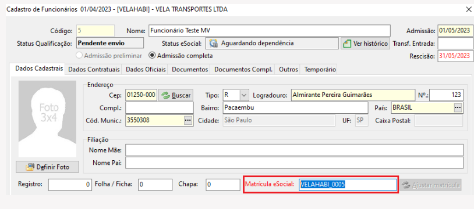The width and height of the screenshot is (474, 209).
Task: Open País lookup ellipsis button
Action: pyautogui.click(x=458, y=107)
